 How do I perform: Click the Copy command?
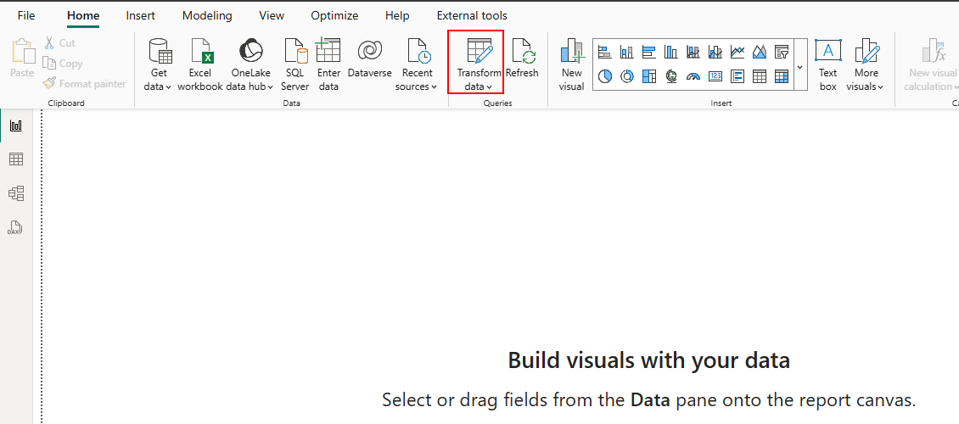click(63, 63)
